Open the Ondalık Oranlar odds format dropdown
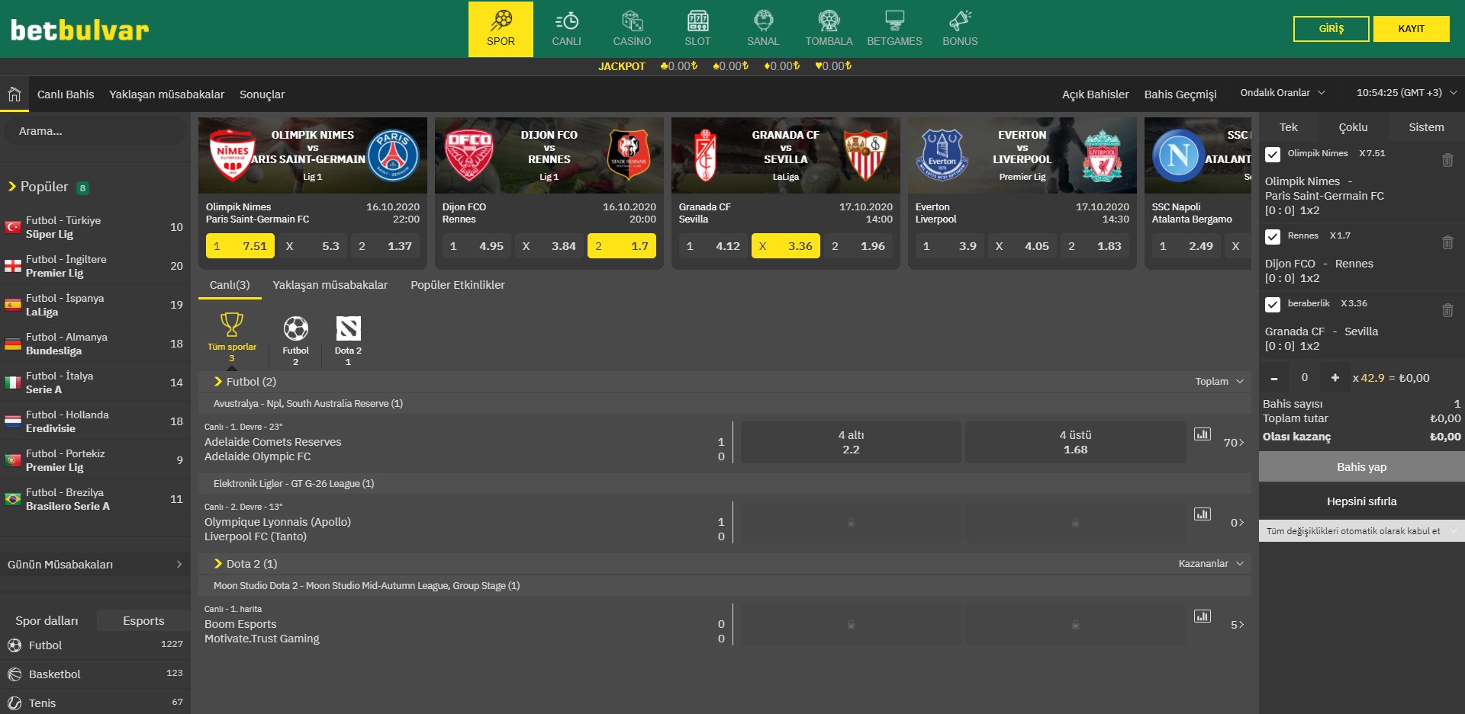The width and height of the screenshot is (1465, 714). 1282,93
